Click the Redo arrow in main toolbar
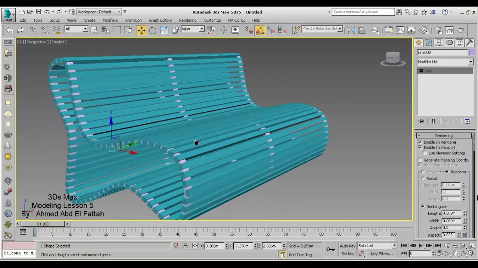478x268 pixels. click(x=21, y=30)
